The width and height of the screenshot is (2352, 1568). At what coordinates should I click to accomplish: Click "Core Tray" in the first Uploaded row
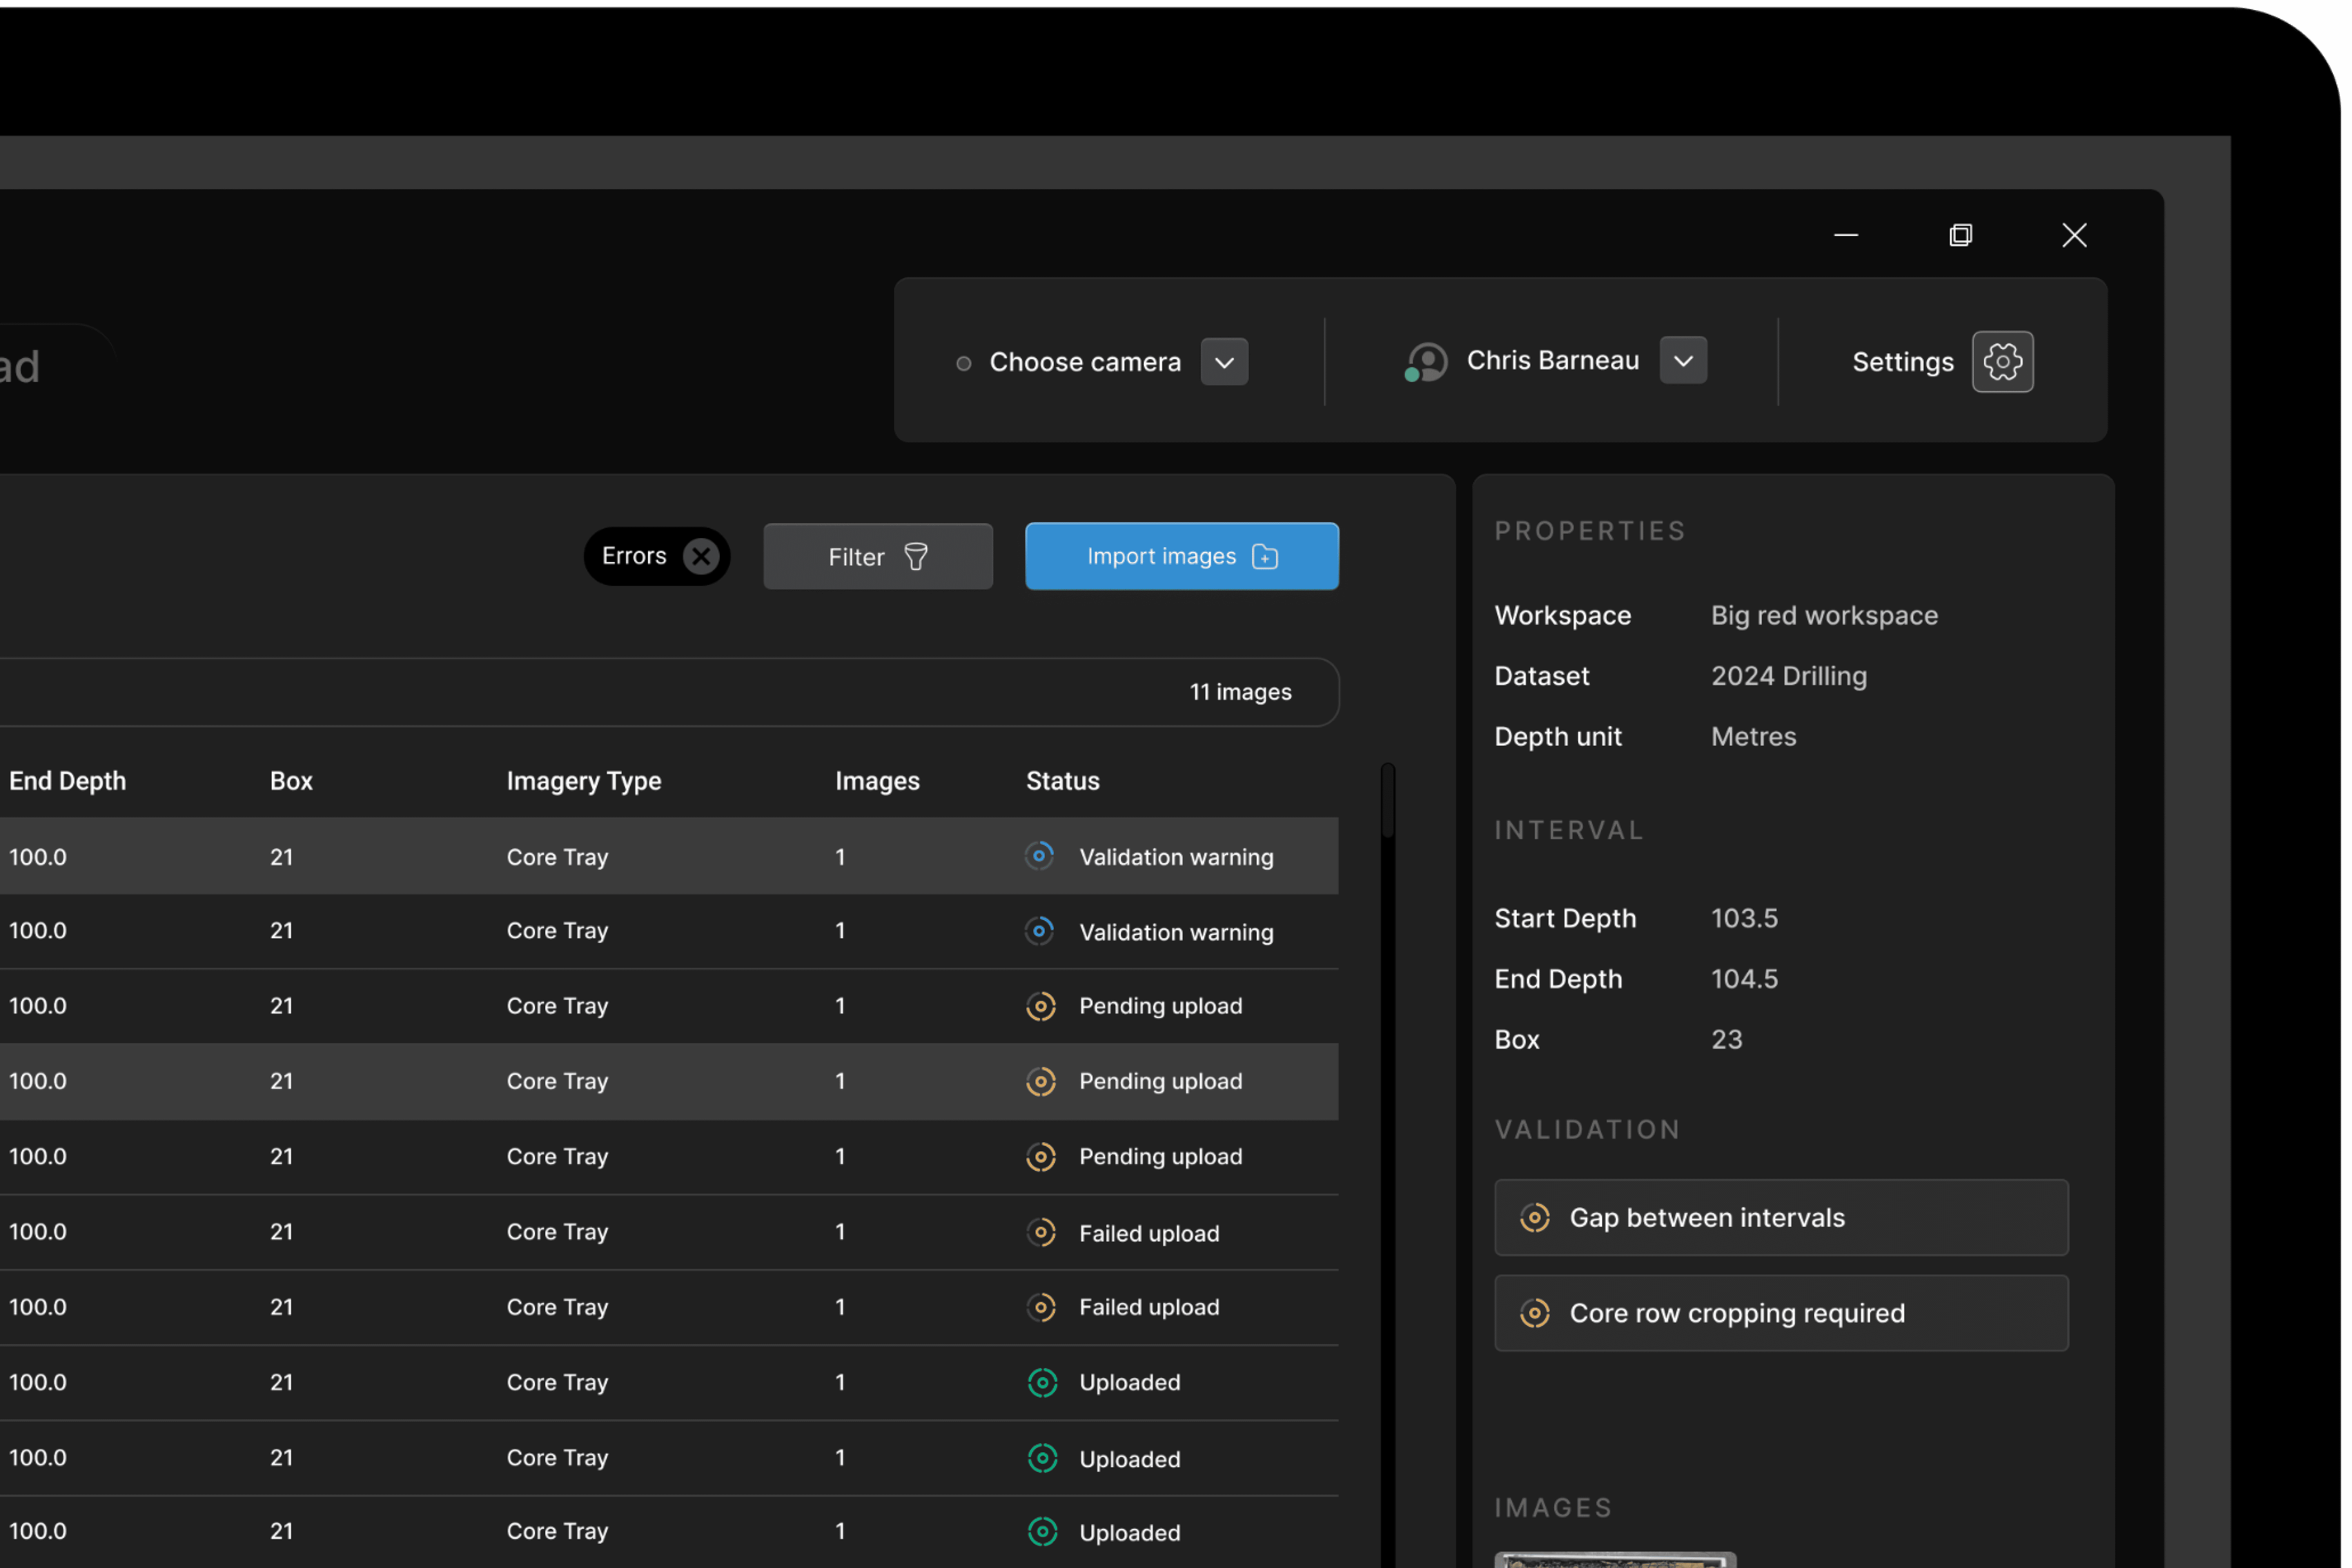click(x=557, y=1382)
